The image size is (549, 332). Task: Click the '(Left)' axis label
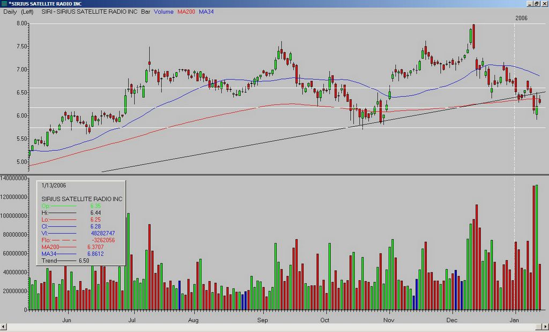pos(27,12)
